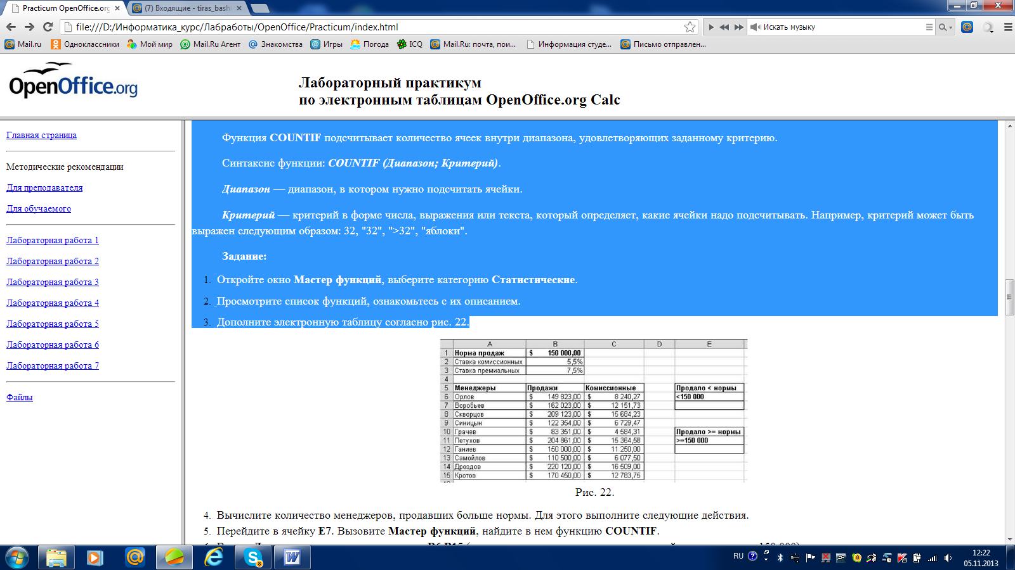Open Windows Explorer from the taskbar

point(56,557)
